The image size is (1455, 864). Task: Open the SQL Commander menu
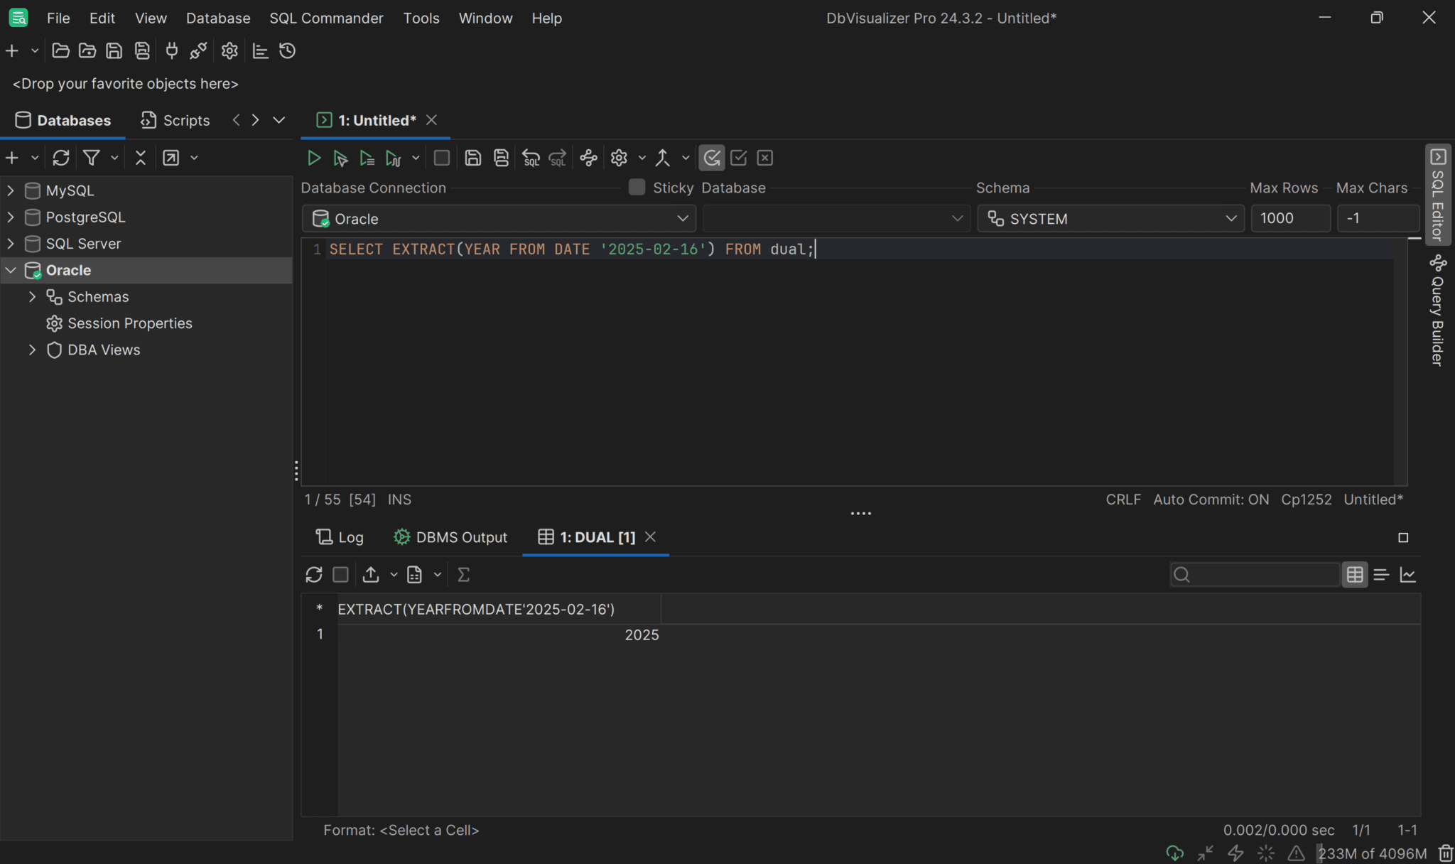tap(326, 18)
